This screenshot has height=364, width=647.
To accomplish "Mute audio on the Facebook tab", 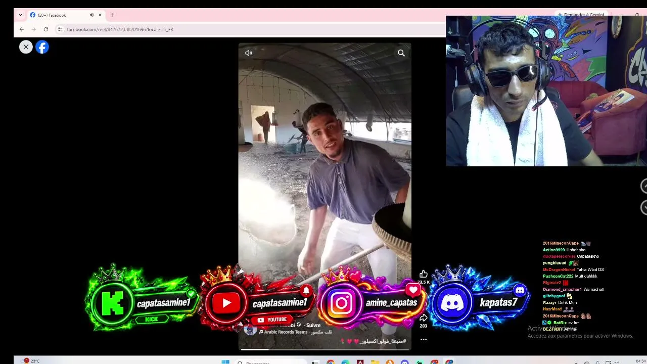I will tap(91, 15).
